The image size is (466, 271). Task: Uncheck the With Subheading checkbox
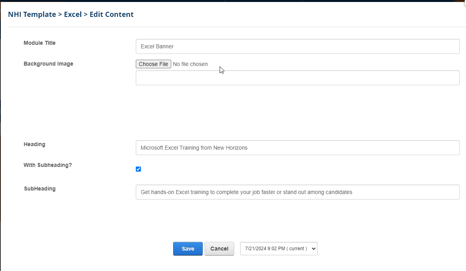[x=138, y=169]
